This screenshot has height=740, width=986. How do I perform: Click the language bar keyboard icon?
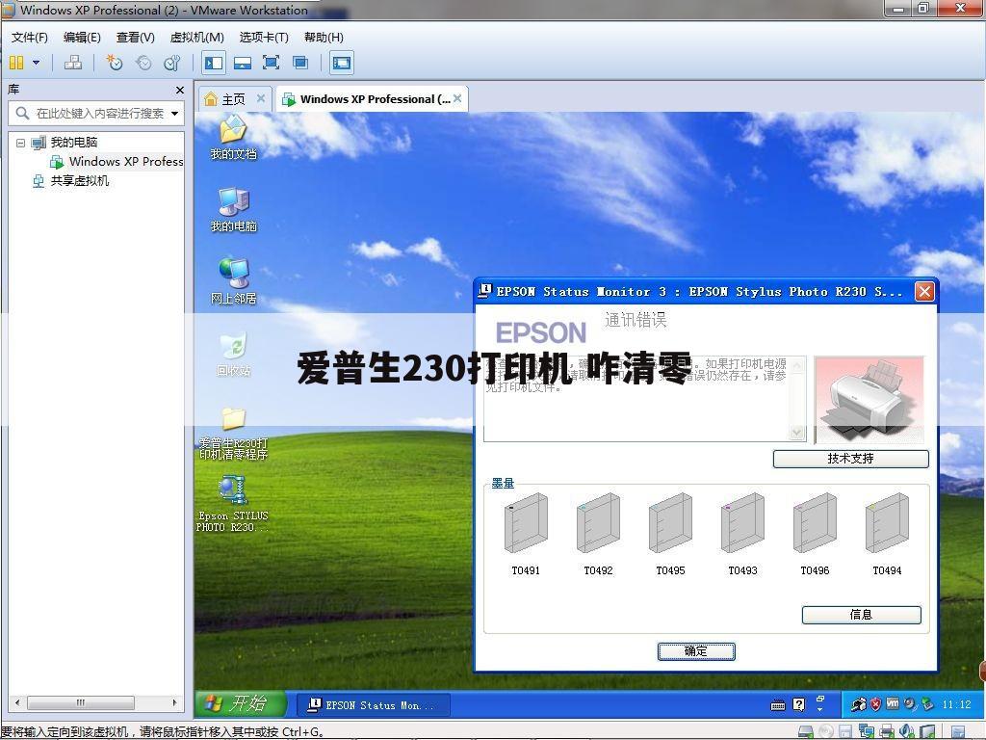pos(778,705)
